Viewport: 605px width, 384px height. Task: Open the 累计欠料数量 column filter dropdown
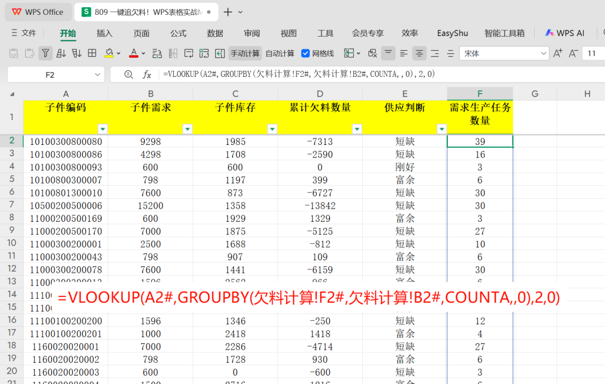(357, 128)
